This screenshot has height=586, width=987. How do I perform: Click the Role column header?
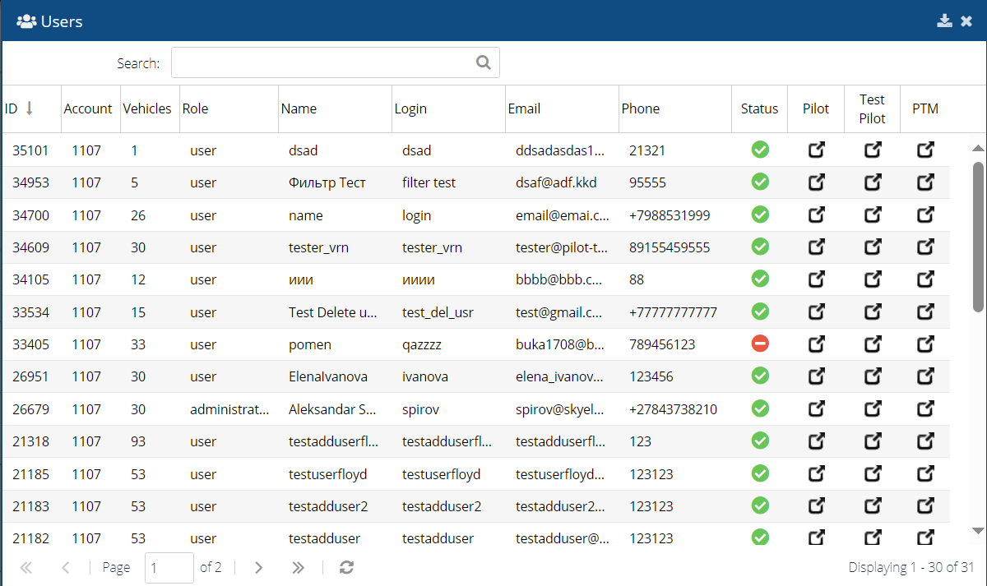pos(195,108)
